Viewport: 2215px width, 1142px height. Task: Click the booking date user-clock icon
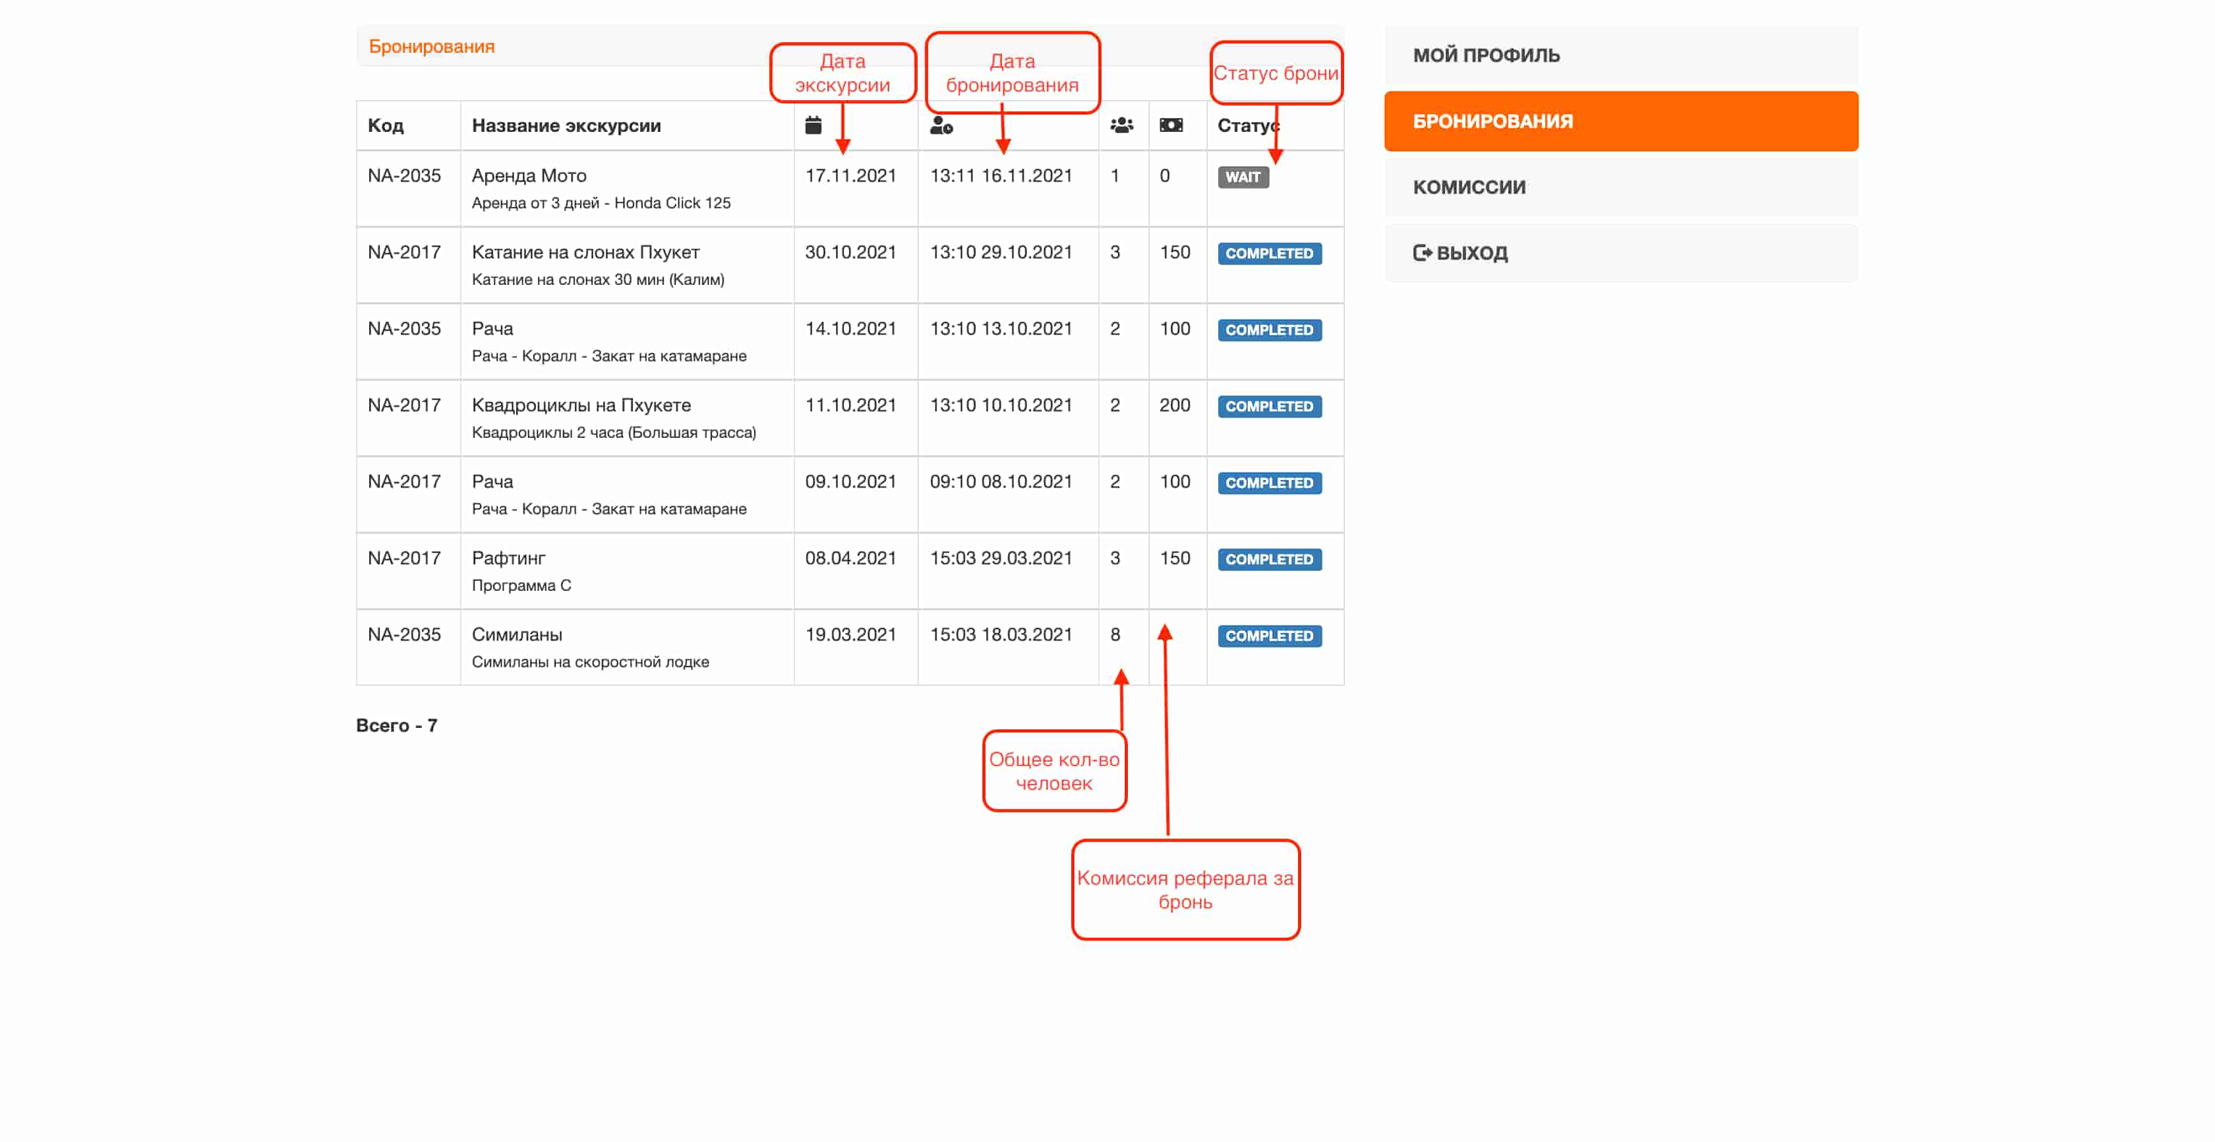tap(941, 125)
